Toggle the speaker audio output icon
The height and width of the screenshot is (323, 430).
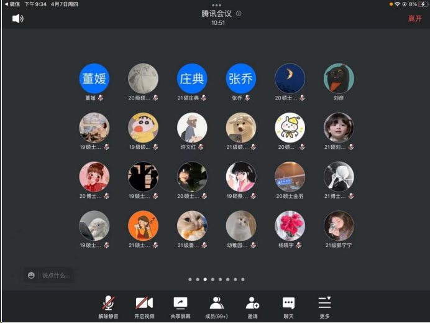[17, 19]
